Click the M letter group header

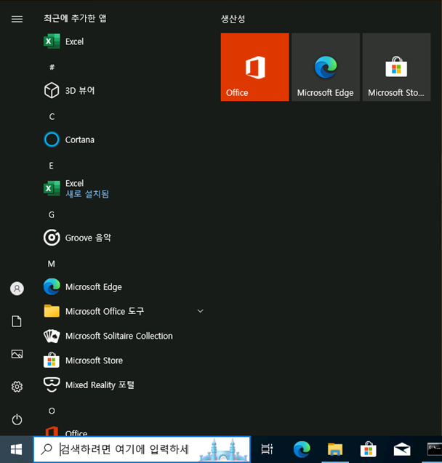click(52, 264)
